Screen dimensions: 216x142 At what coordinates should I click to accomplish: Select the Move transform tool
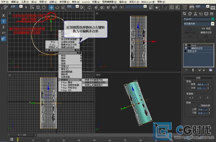tap(51, 7)
